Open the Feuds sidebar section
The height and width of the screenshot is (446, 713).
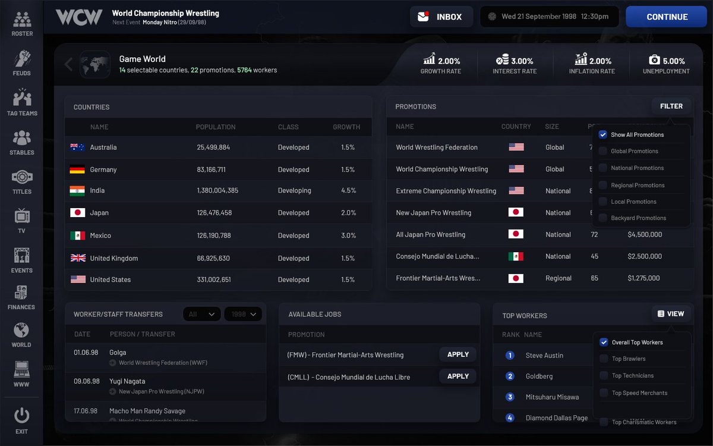pyautogui.click(x=22, y=63)
